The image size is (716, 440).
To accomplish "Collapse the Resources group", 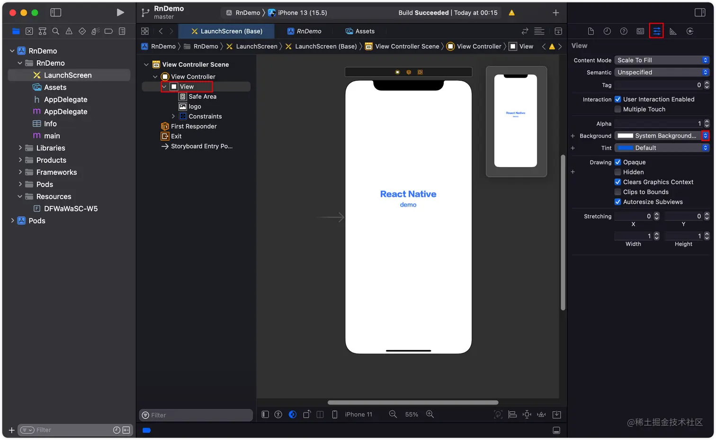I will pos(20,196).
